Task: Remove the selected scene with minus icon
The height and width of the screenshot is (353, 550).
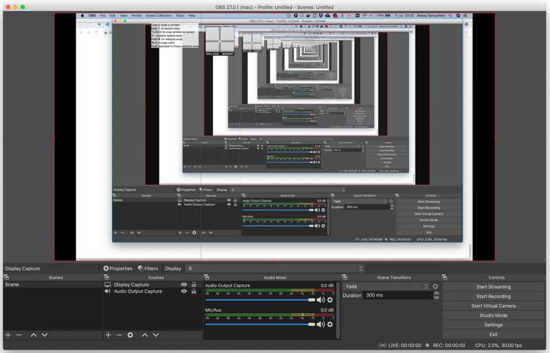Action: [x=19, y=335]
